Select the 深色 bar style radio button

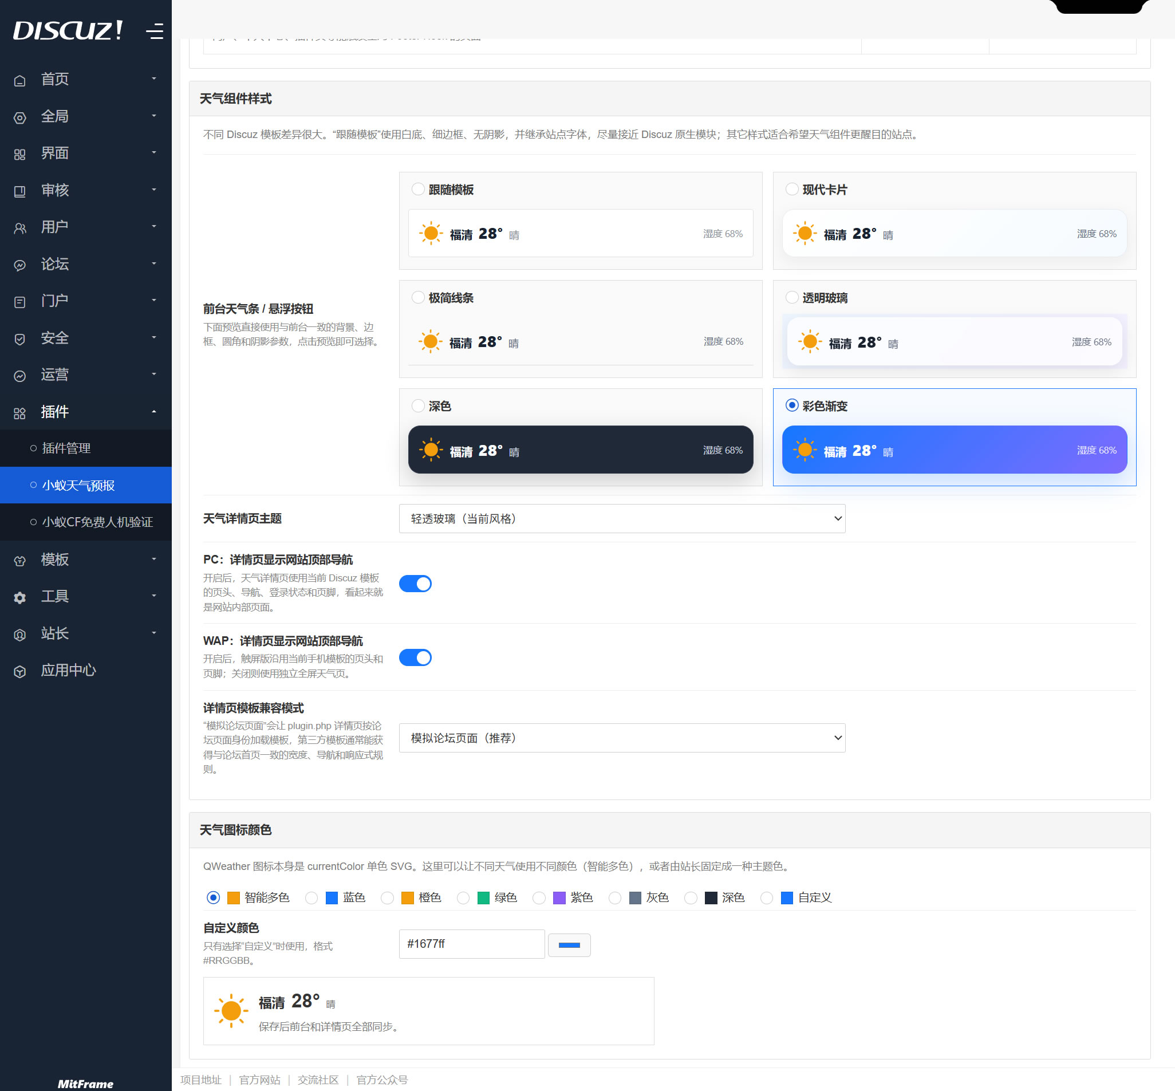coord(418,405)
